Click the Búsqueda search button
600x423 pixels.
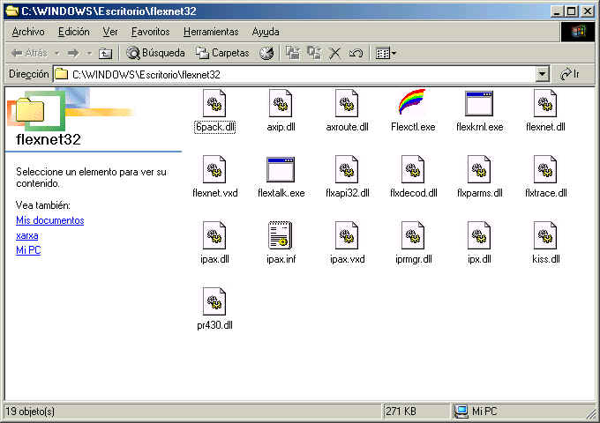155,53
